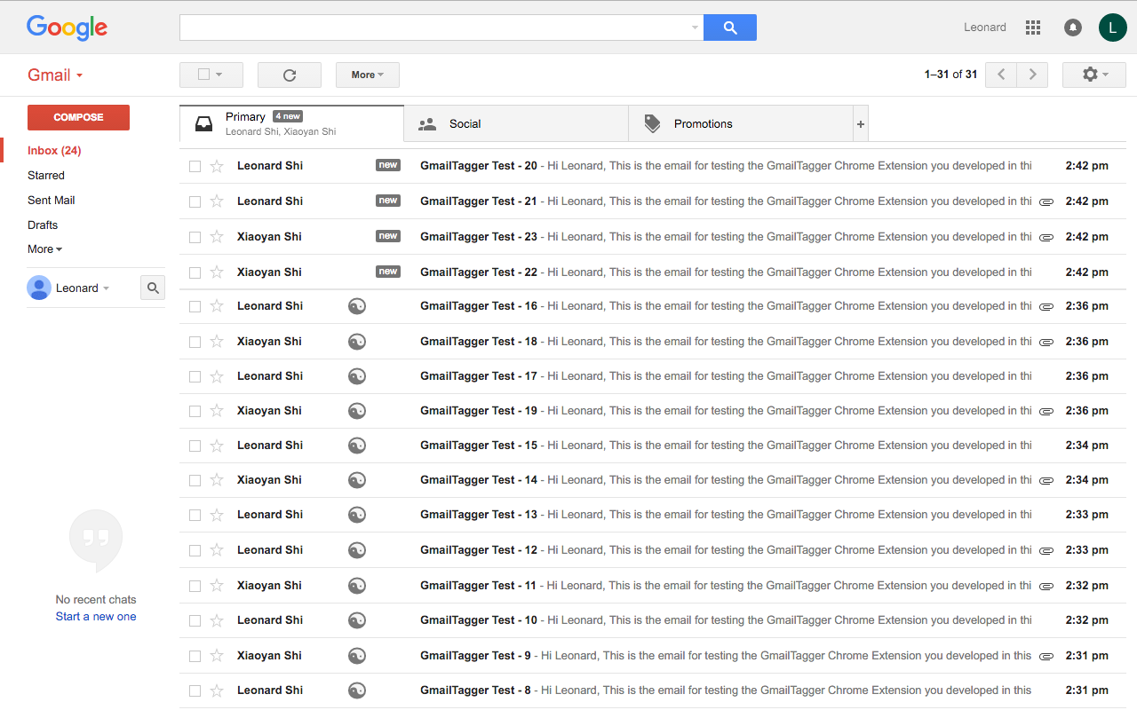Click sender Xiaoyan Shi on Test - 11 row

coord(269,586)
